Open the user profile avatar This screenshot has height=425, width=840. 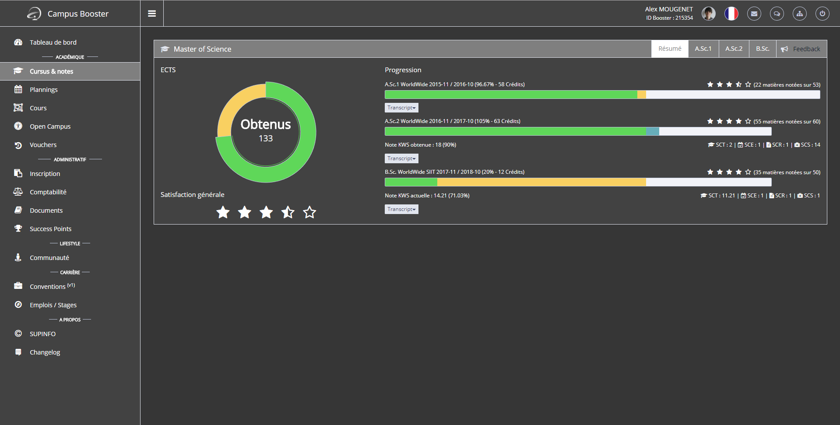(709, 14)
